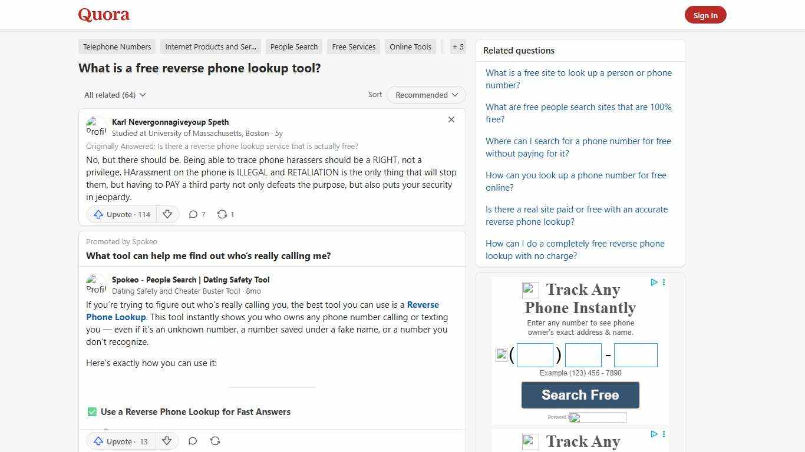Screen dimensions: 805x452
Task: Dismiss Karl Speth's answer with the X
Action: (451, 119)
